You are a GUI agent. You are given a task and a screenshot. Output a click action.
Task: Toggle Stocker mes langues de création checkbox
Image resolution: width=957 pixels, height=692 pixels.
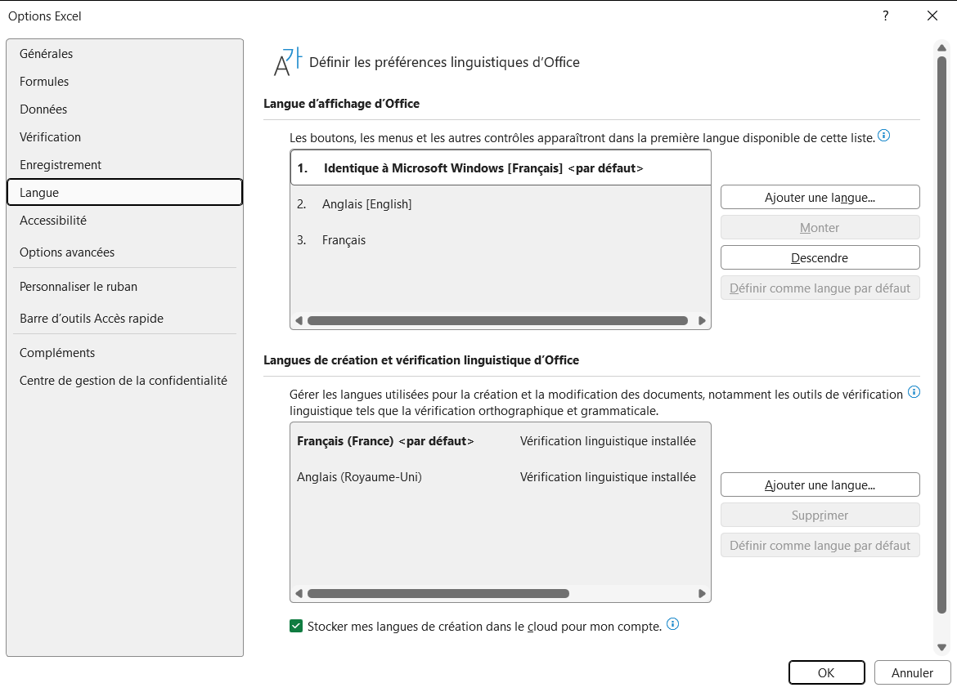pyautogui.click(x=296, y=626)
